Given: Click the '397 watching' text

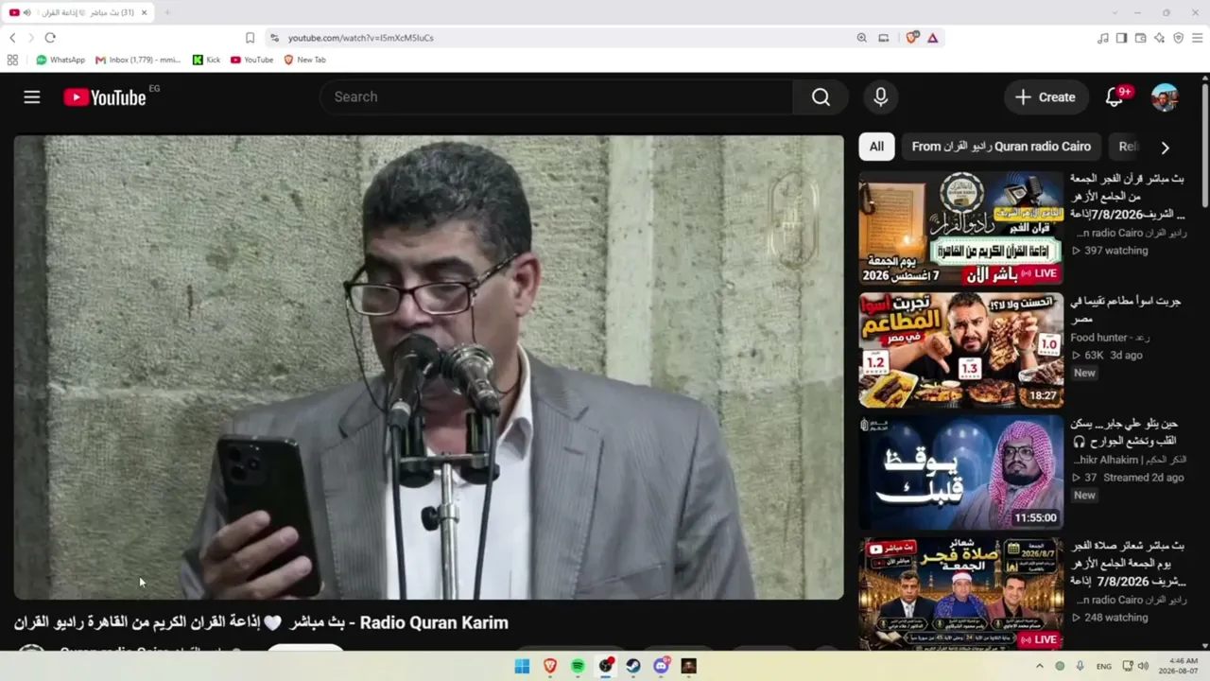Looking at the screenshot, I should 1115,251.
